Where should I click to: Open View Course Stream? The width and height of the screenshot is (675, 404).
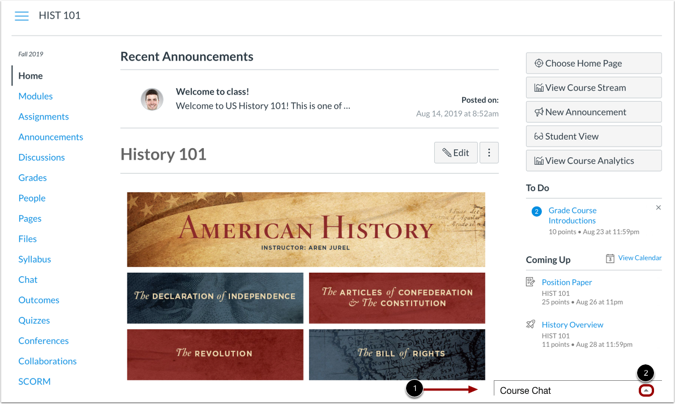[x=593, y=88]
